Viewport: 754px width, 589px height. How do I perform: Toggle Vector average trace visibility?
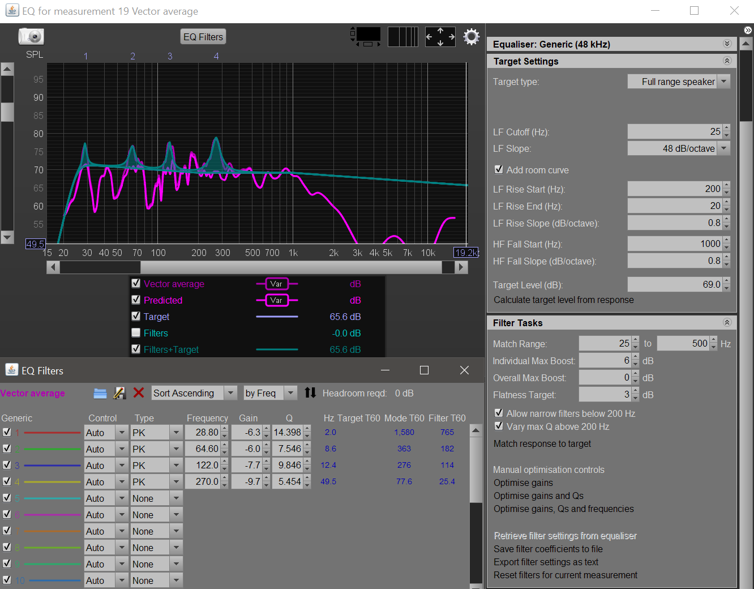coord(136,283)
